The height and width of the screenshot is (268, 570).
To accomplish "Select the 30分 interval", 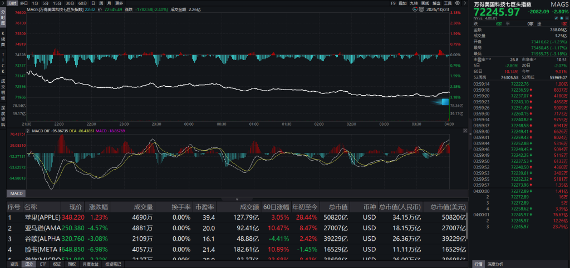I will (70, 3).
